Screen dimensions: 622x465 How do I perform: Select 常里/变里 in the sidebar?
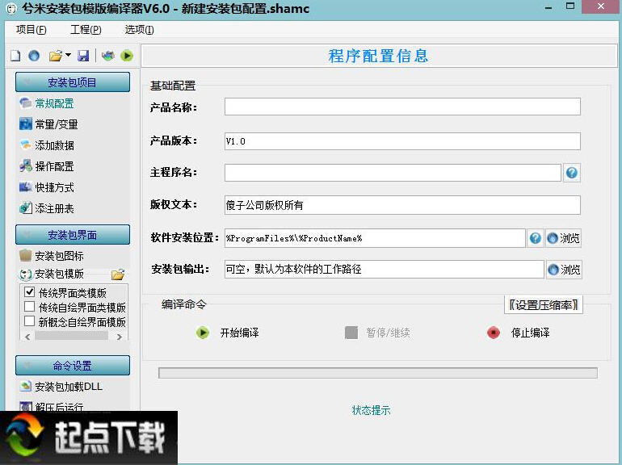pyautogui.click(x=48, y=124)
